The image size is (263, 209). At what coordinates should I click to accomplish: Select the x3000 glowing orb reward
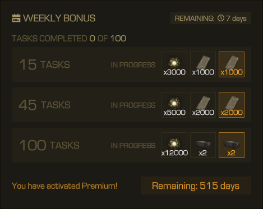click(174, 64)
